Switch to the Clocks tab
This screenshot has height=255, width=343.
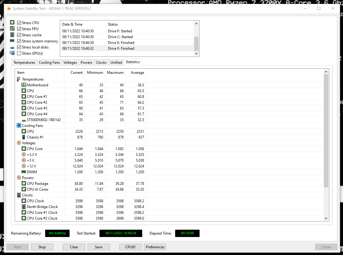click(x=101, y=62)
